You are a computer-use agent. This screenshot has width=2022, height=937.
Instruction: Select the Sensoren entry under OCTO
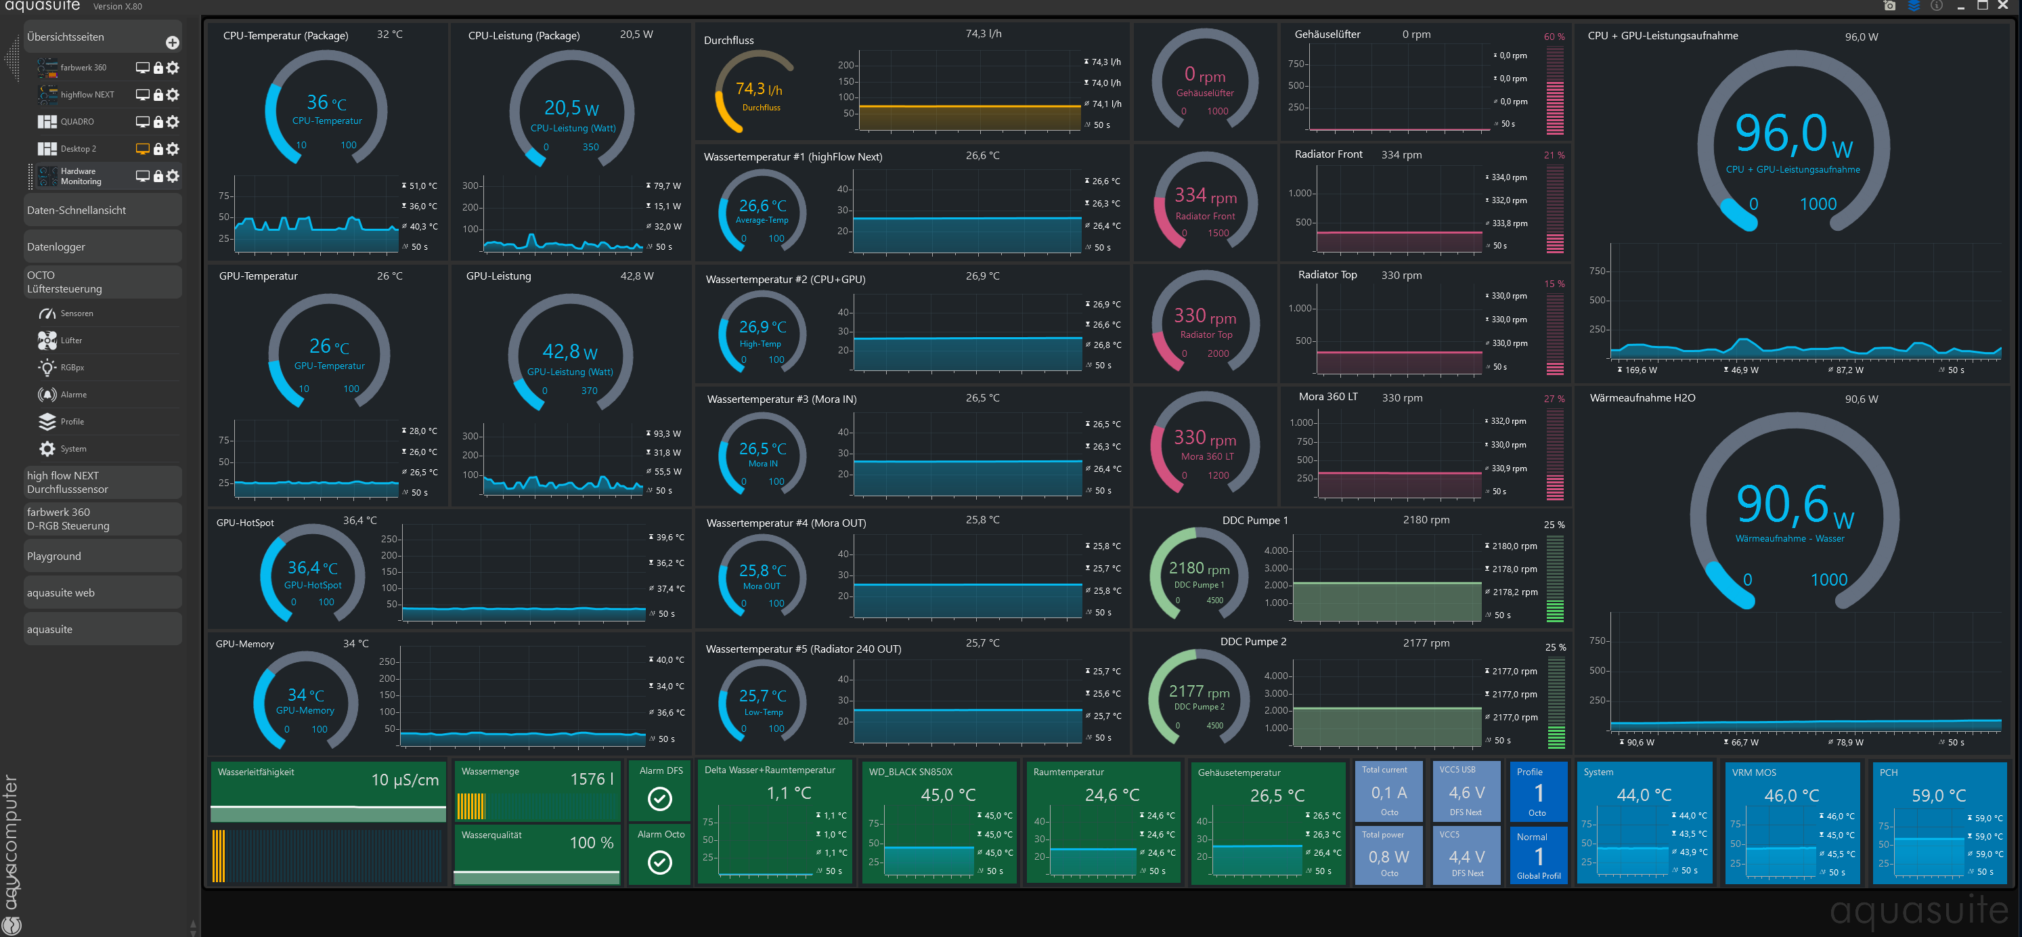click(76, 314)
